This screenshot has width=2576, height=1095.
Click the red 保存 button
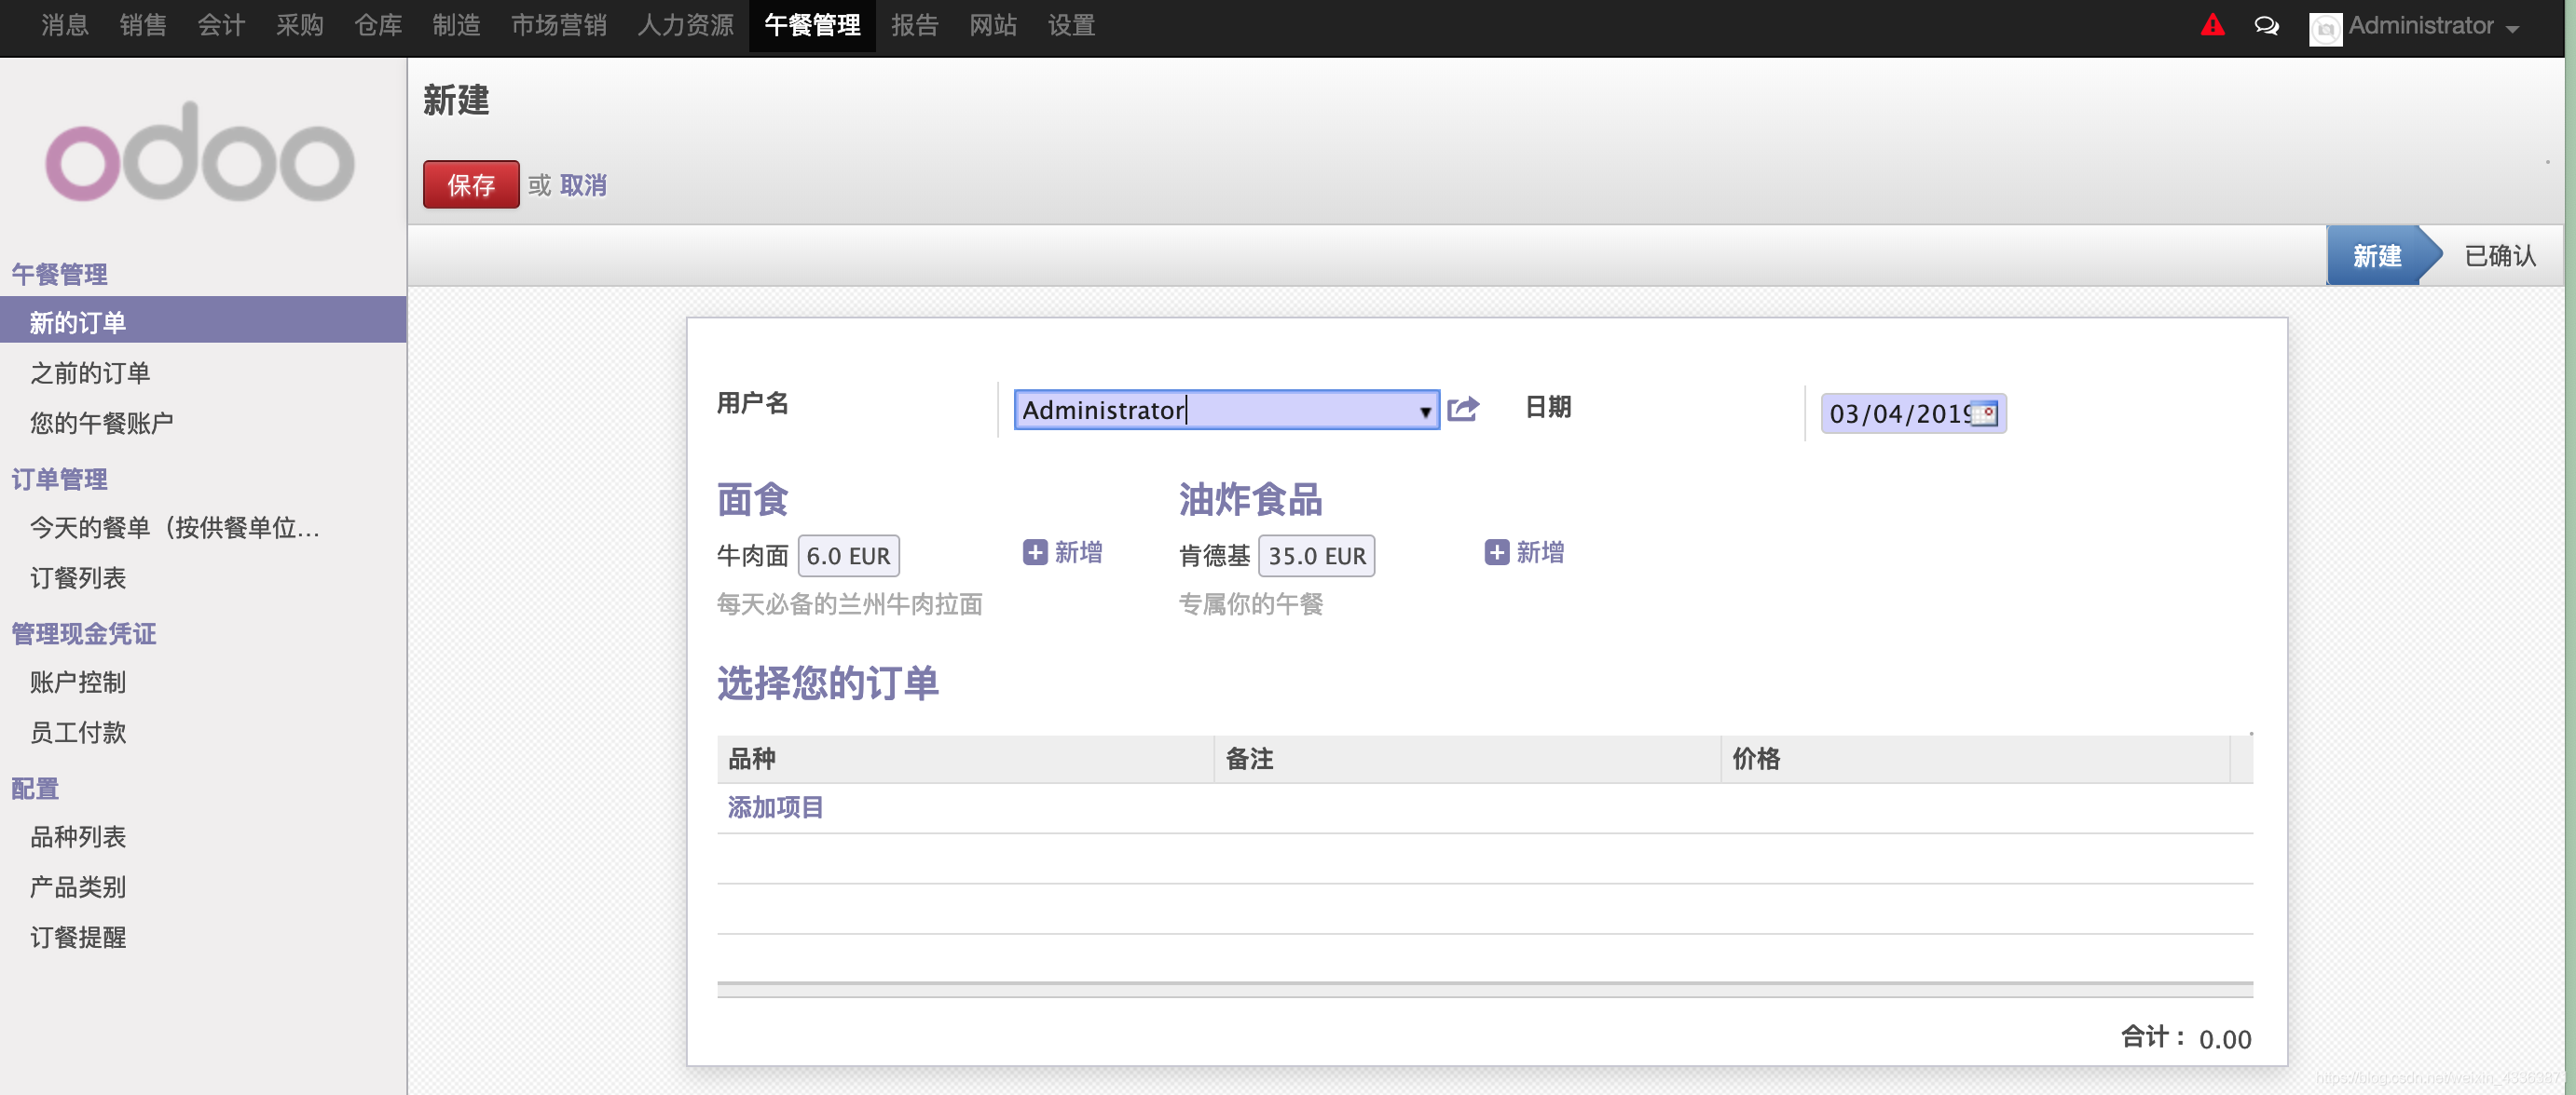pyautogui.click(x=470, y=185)
